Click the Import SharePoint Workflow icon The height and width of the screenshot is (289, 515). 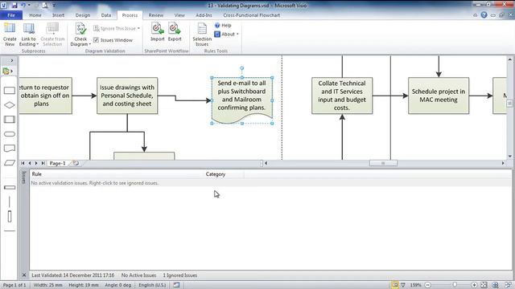pos(158,29)
